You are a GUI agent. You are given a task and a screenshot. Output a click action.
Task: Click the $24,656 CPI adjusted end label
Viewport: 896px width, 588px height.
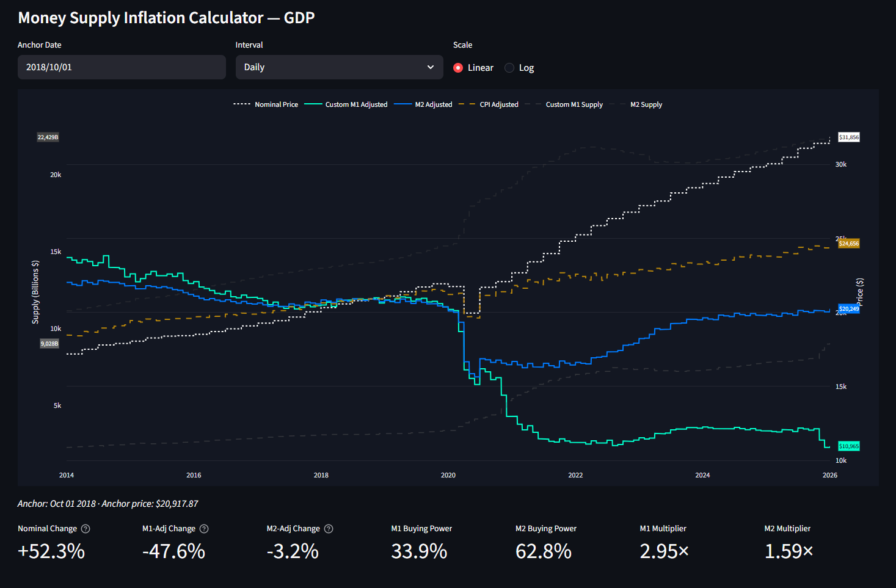coord(849,244)
